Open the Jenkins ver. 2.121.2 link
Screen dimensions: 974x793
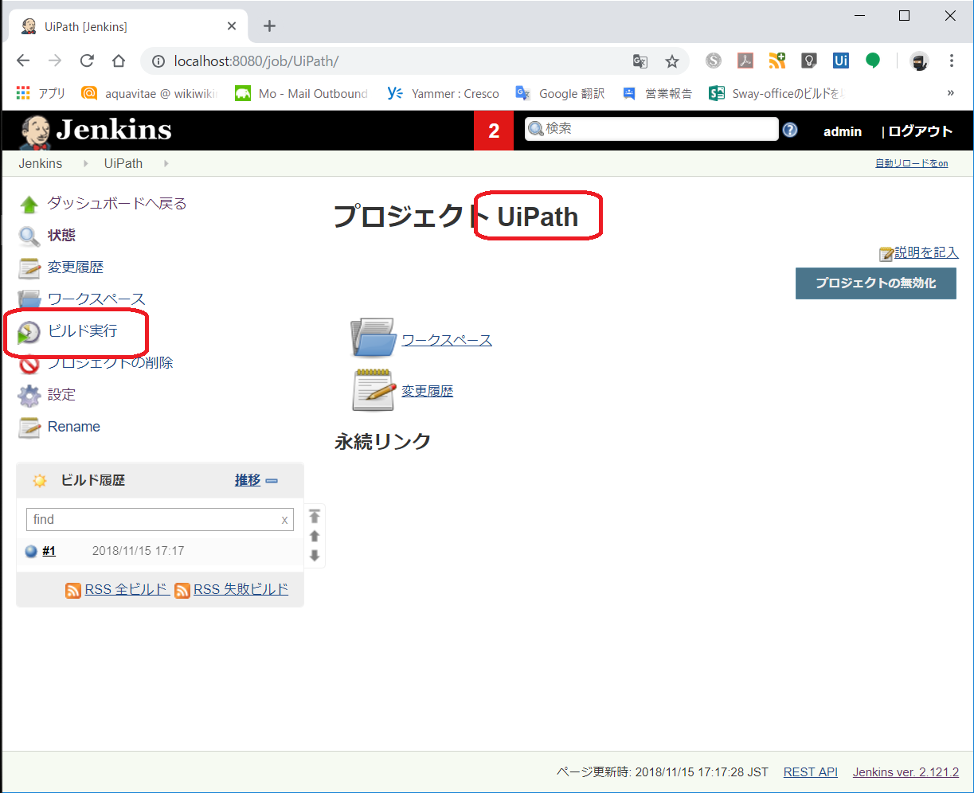(906, 772)
